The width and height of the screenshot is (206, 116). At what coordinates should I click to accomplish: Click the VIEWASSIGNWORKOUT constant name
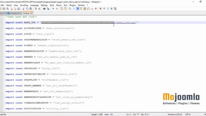(36, 103)
